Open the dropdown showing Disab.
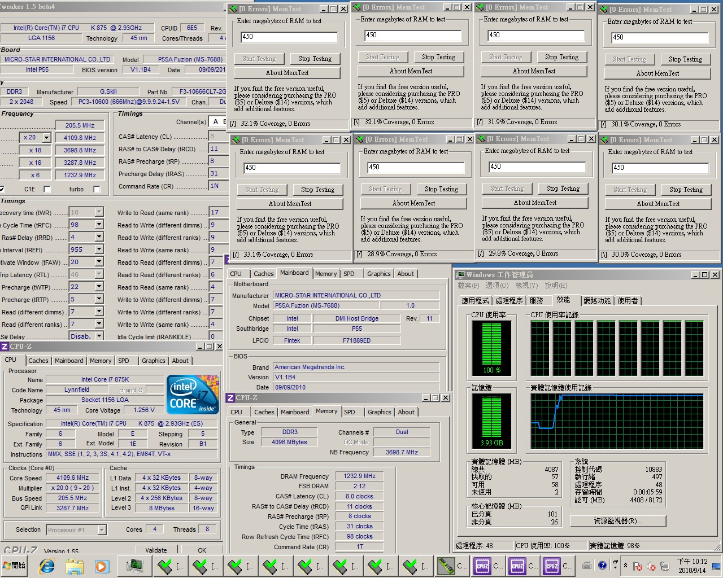Screen dimensions: 723x578 (x=99, y=336)
